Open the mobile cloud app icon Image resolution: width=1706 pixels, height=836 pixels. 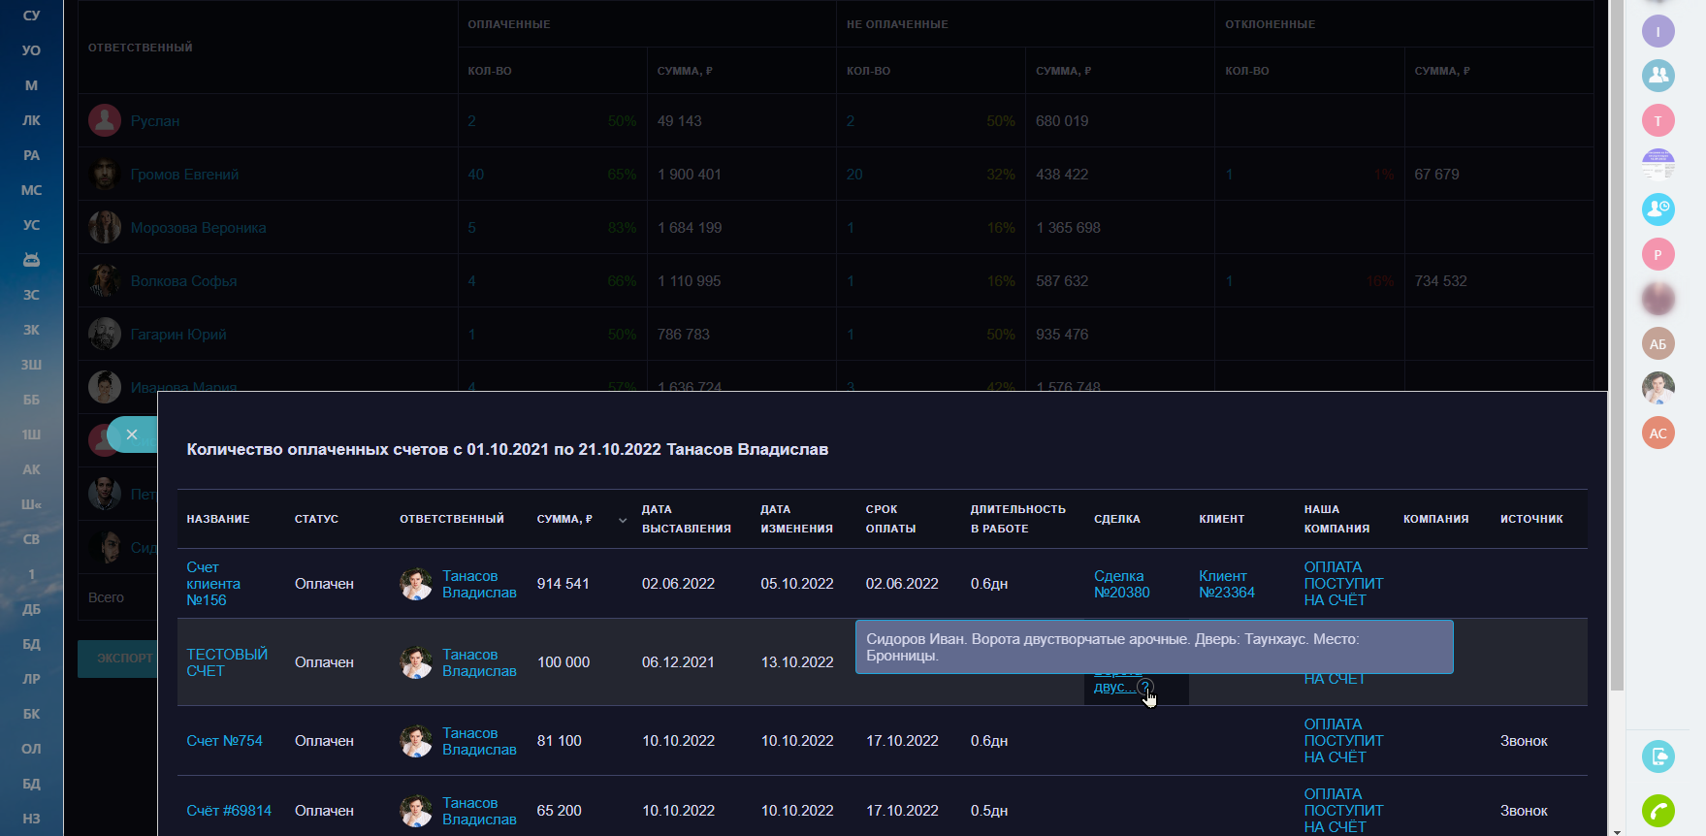click(x=1658, y=756)
